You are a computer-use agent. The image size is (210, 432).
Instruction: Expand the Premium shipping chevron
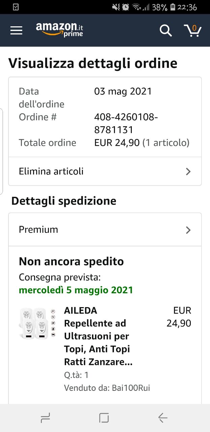coord(188,230)
